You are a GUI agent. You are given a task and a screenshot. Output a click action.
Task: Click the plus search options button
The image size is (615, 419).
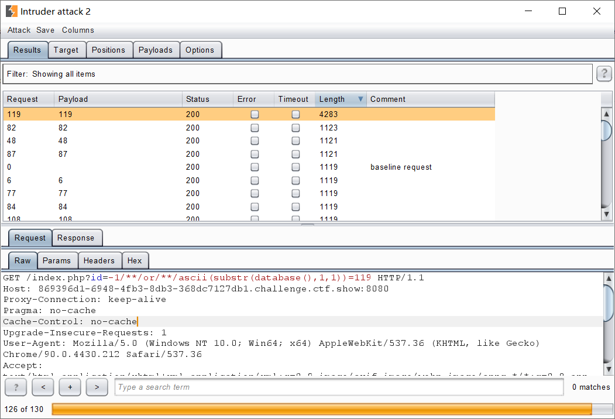click(70, 387)
